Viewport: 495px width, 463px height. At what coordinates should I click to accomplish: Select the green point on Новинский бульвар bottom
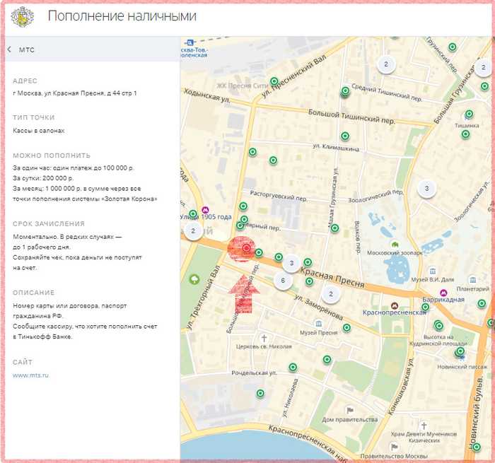tap(477, 447)
